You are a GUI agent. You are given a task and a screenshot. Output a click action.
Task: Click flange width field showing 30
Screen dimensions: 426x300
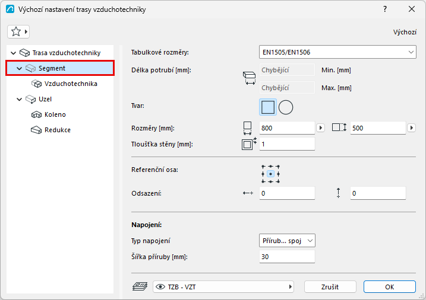[287, 257]
